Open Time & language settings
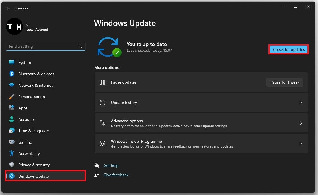This screenshot has height=195, width=318. click(33, 131)
